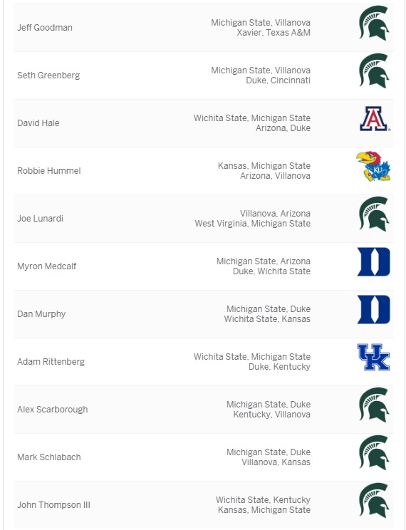Select David Hale's picks Wichita State, Michigan State
Image resolution: width=406 pixels, height=530 pixels.
tap(252, 118)
